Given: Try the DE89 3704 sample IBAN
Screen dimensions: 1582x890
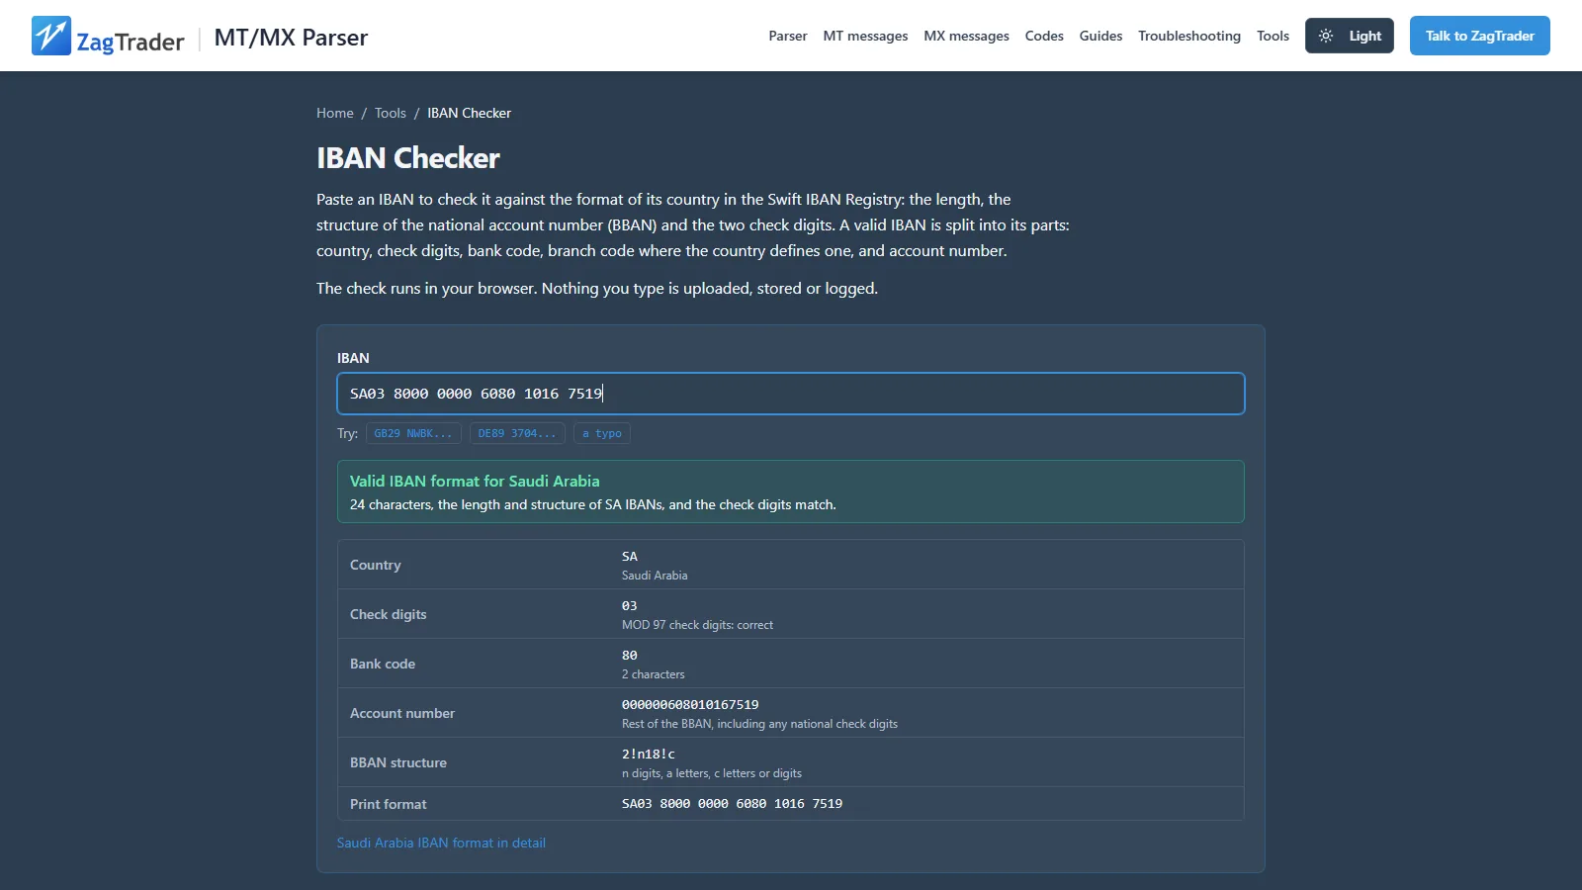Looking at the screenshot, I should 517,433.
